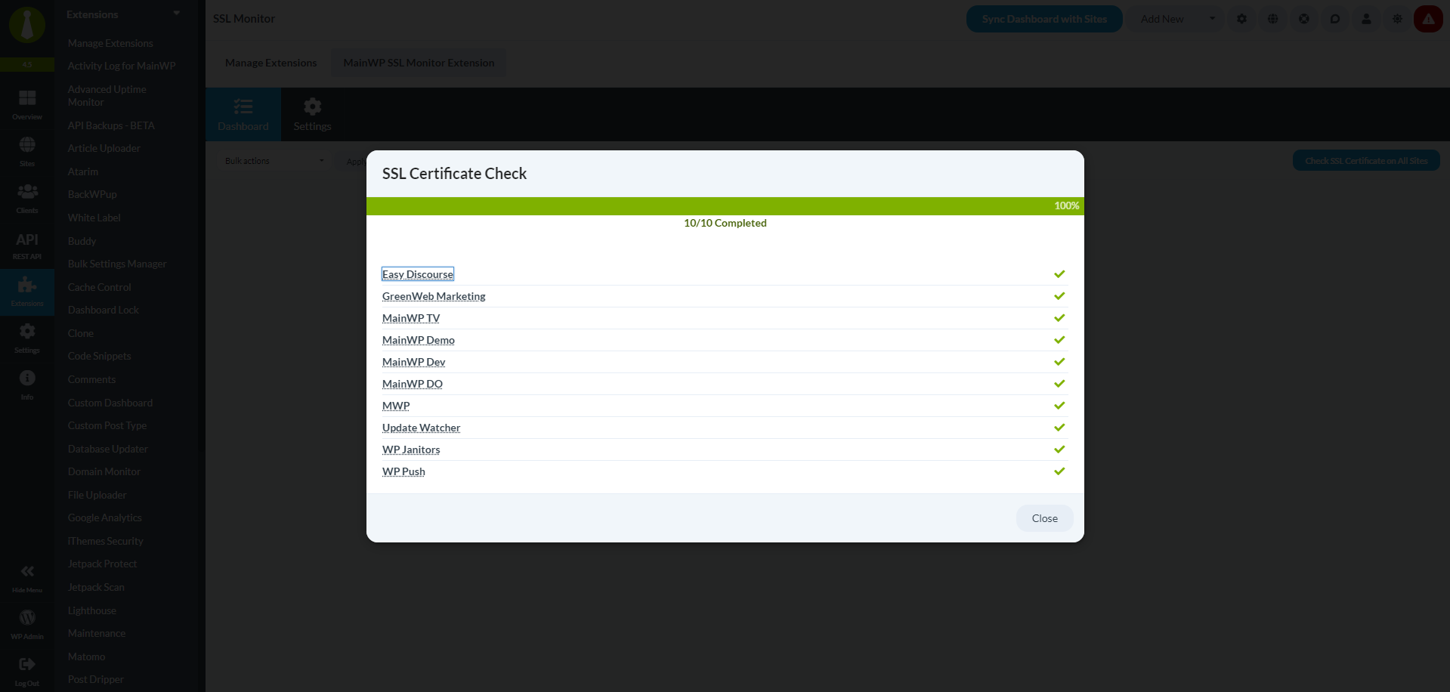Close the SSL Certificate Check dialog
Viewport: 1450px width, 692px height.
point(1044,518)
